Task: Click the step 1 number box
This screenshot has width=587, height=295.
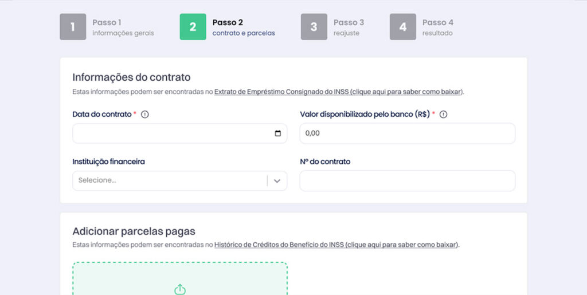Action: pyautogui.click(x=73, y=27)
